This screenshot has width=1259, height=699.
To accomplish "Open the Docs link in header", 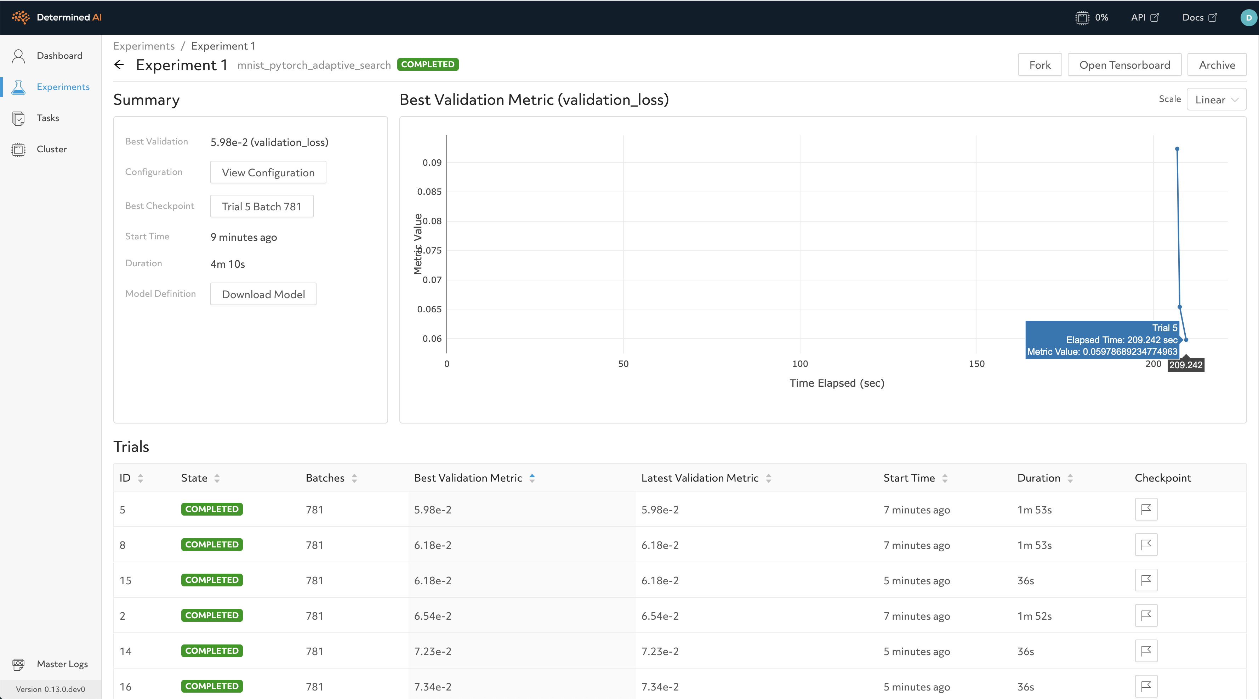I will click(1200, 18).
